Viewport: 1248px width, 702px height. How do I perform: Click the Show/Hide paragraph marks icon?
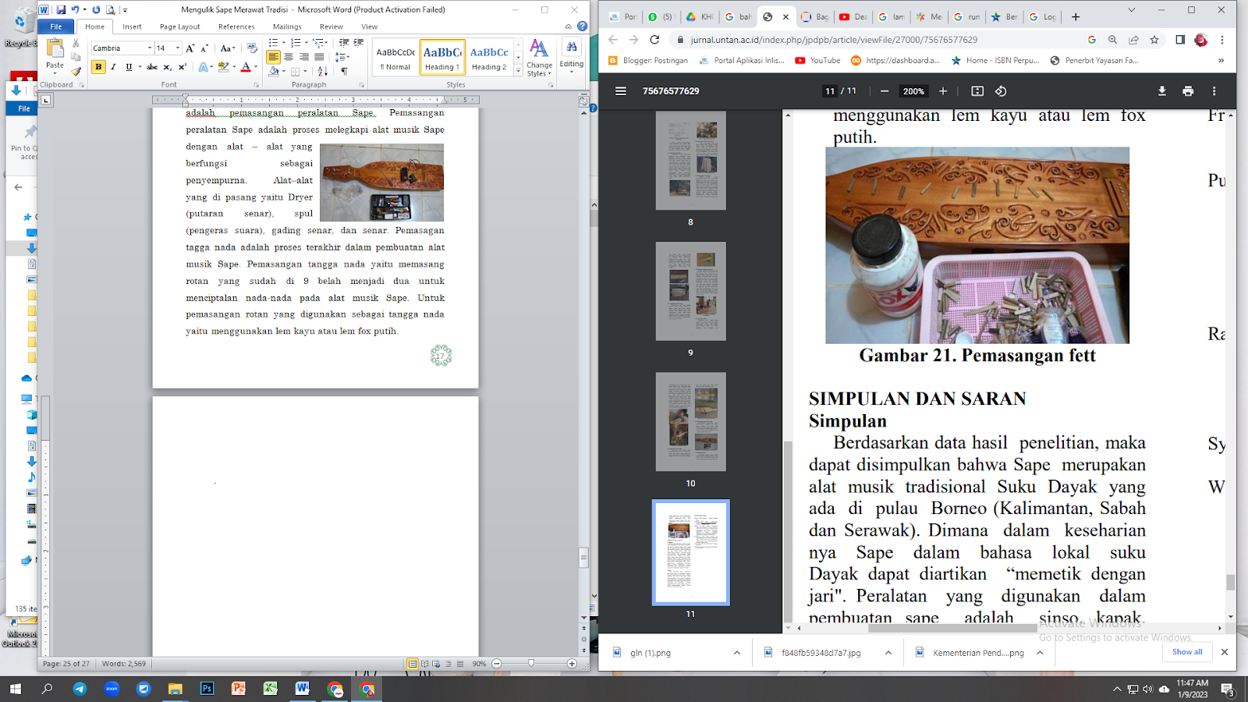pyautogui.click(x=344, y=71)
